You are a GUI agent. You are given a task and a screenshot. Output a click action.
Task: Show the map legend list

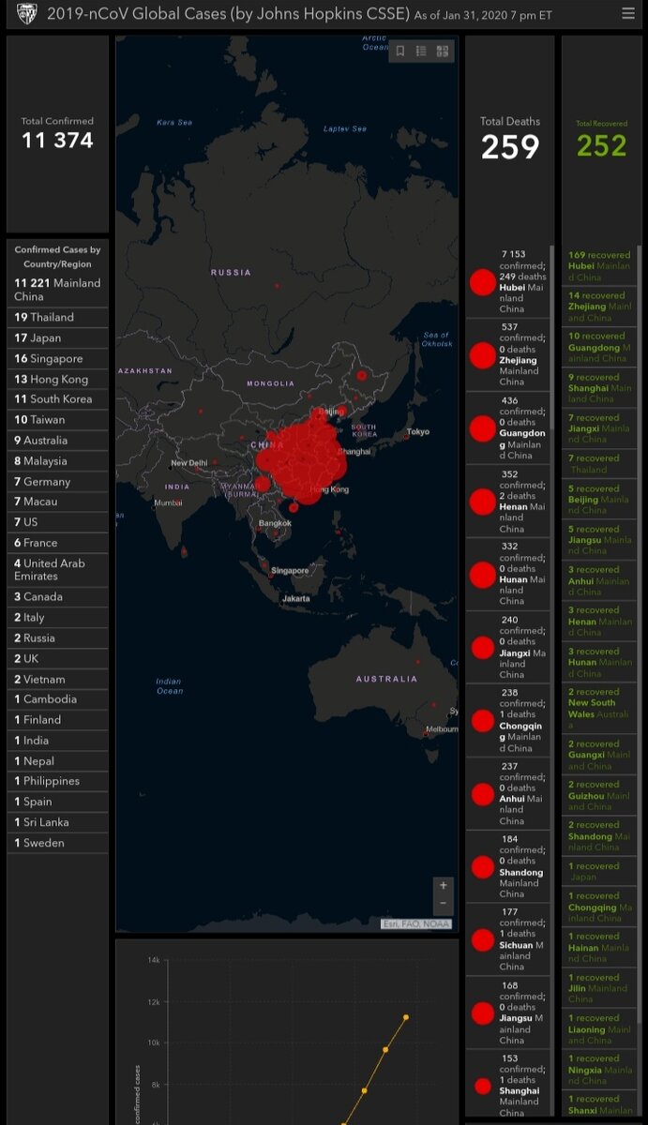click(x=421, y=52)
